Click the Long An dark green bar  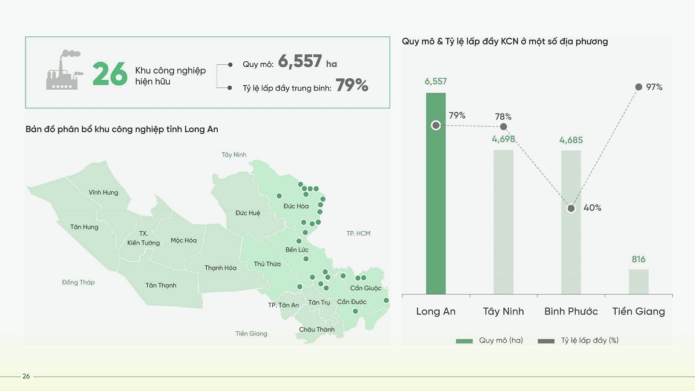click(436, 193)
